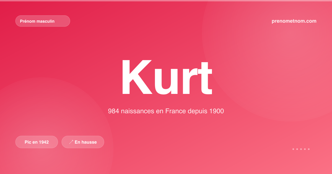Open the prenometnom.com site label
The height and width of the screenshot is (174, 332).
[x=294, y=21]
